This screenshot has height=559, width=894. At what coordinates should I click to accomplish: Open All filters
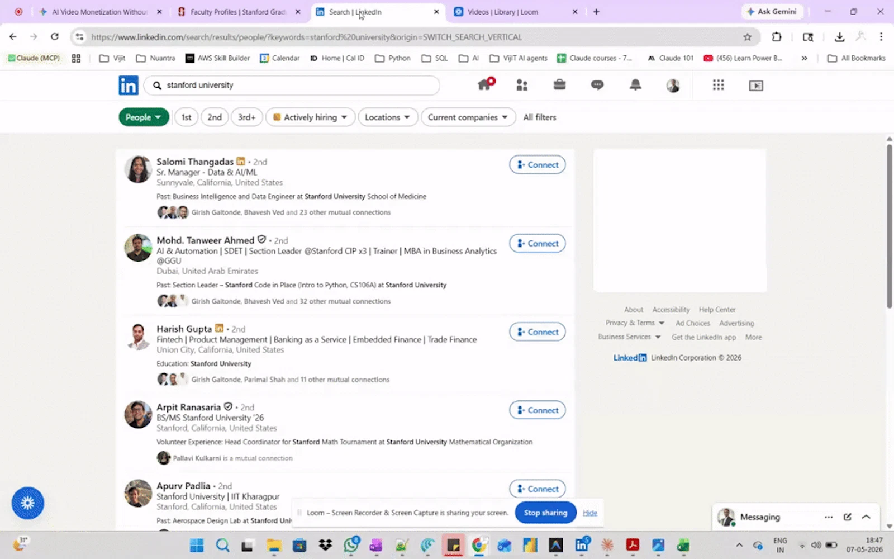(x=540, y=117)
